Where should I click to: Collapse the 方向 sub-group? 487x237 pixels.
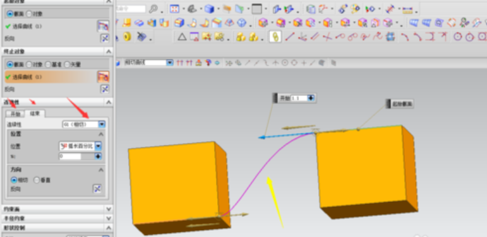point(101,170)
